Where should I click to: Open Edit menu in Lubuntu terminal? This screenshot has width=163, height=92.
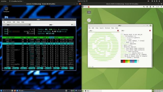coord(14,22)
